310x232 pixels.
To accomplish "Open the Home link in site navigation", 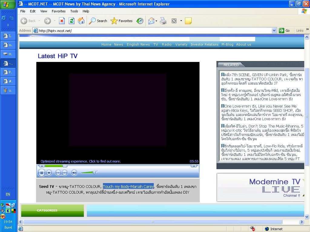I will tap(106, 44).
